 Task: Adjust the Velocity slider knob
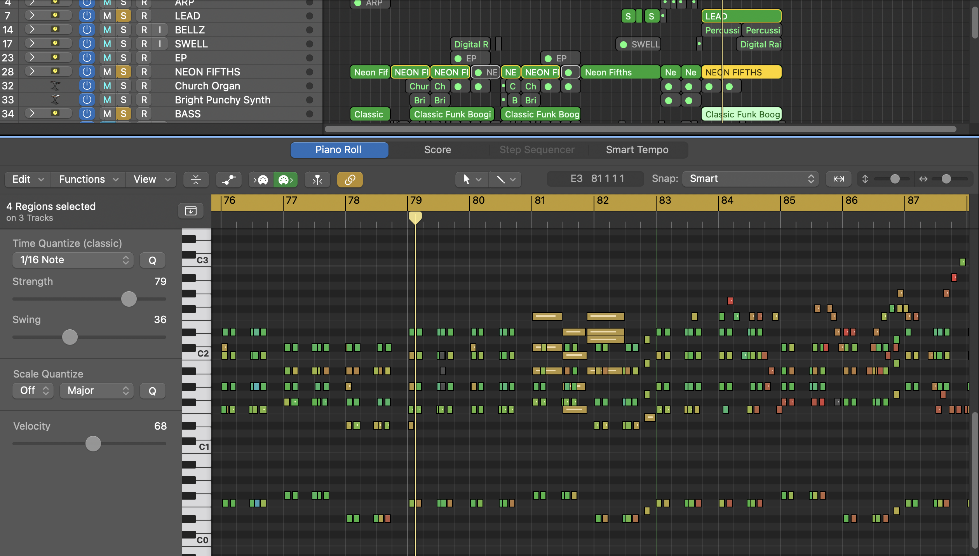pyautogui.click(x=93, y=444)
